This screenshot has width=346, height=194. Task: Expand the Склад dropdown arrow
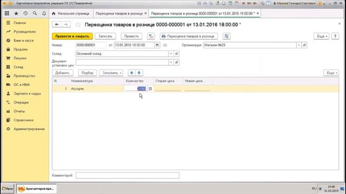pos(171,54)
